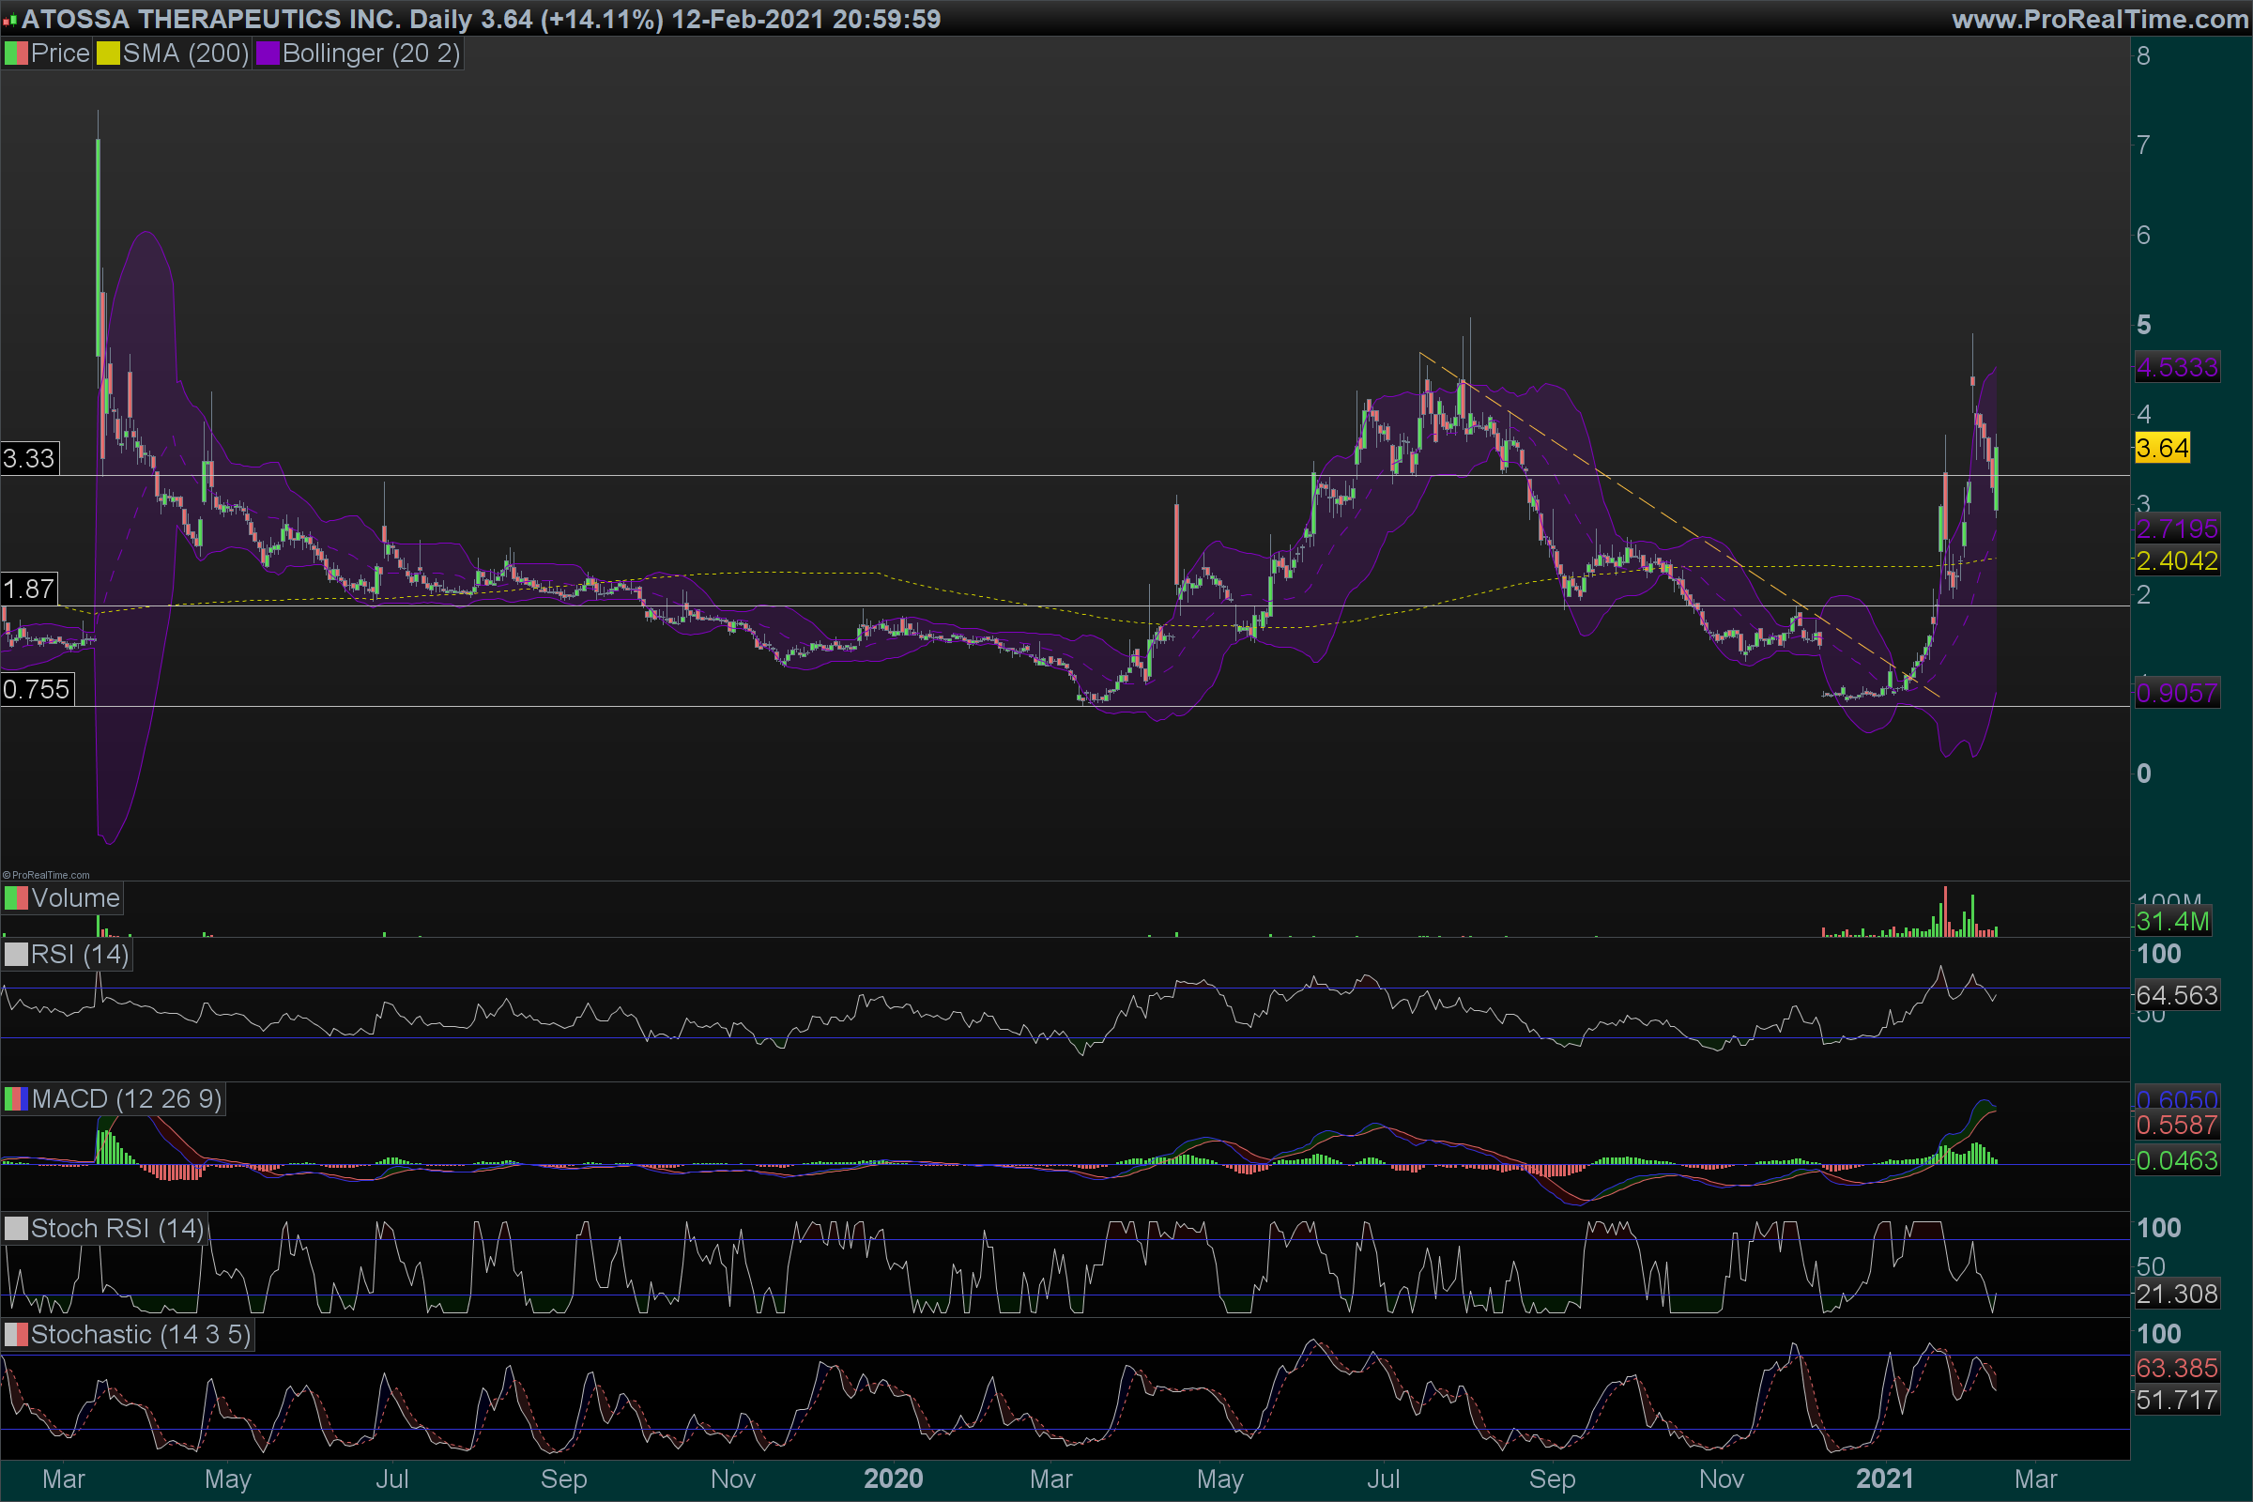
Task: Select the Bollinger (20 2) indicator label
Action: (x=371, y=54)
